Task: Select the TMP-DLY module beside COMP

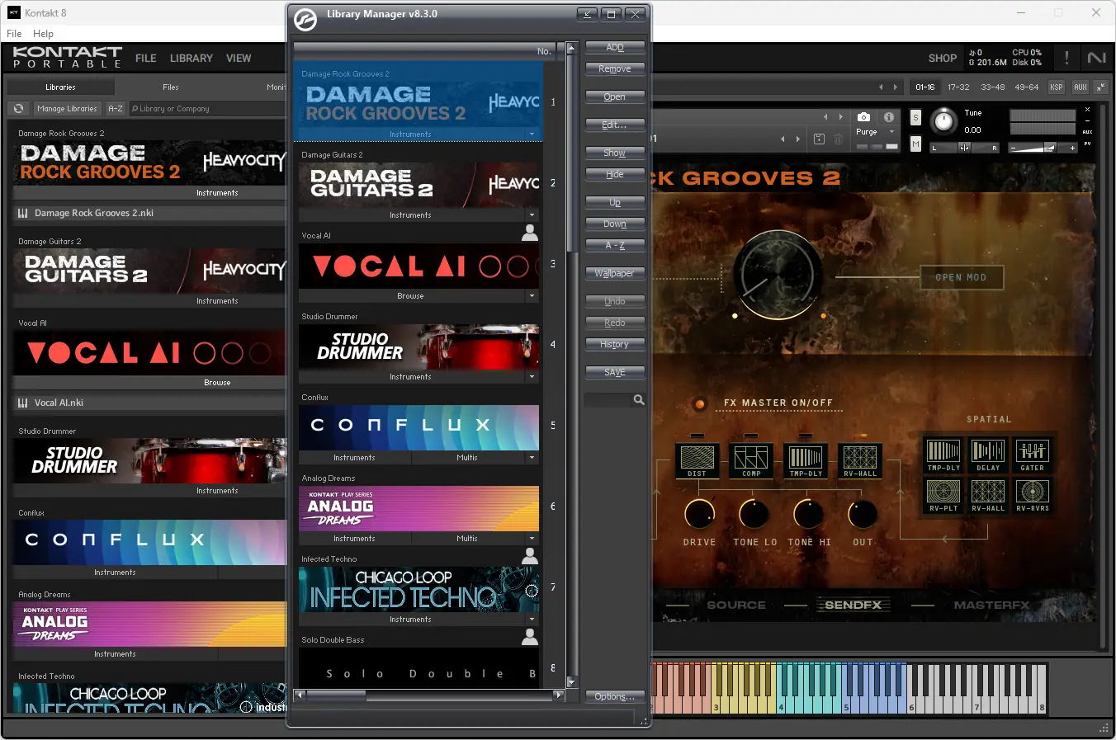Action: [x=806, y=461]
